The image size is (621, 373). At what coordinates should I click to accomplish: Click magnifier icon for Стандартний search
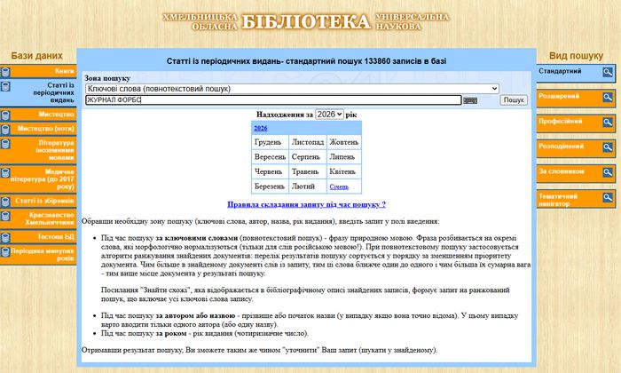click(x=608, y=71)
